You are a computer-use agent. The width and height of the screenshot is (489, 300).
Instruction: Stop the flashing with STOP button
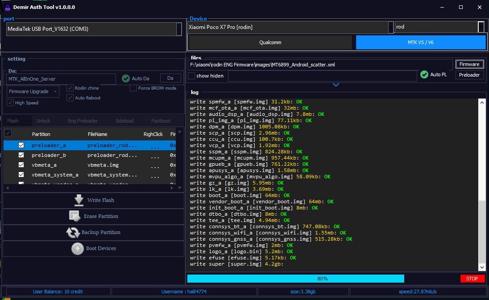[x=472, y=279]
